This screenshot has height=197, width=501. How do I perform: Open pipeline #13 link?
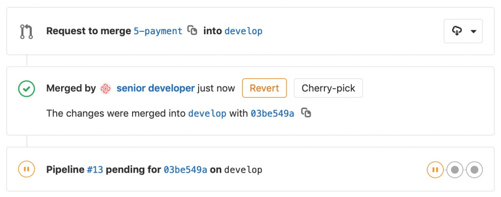(95, 170)
